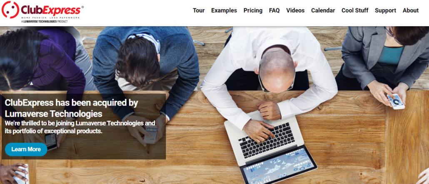Click the Support navigation link
This screenshot has height=184, width=429.
(x=386, y=10)
